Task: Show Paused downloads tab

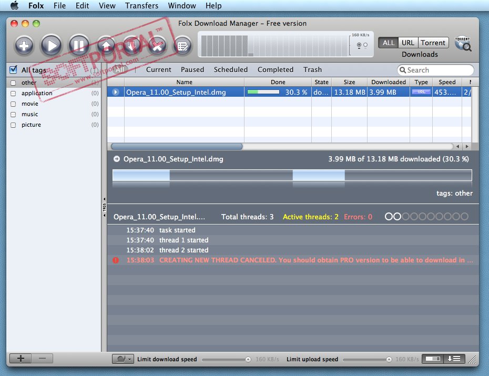Action: tap(192, 69)
